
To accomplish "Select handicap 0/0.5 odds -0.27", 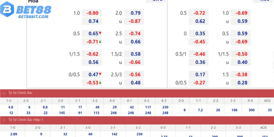I will coord(199,83).
